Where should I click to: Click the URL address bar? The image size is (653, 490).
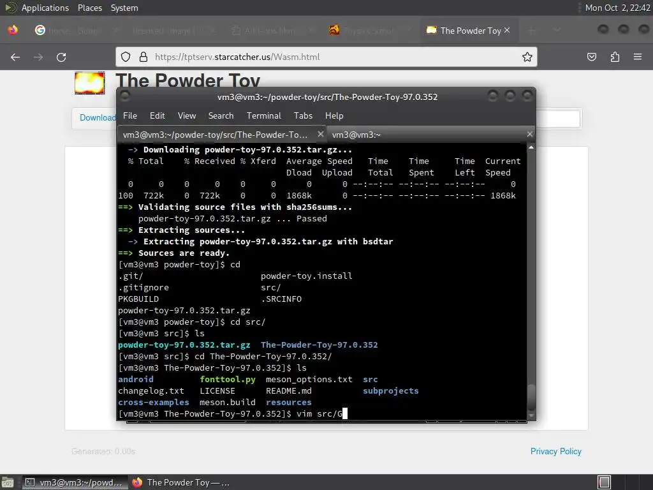tap(326, 57)
